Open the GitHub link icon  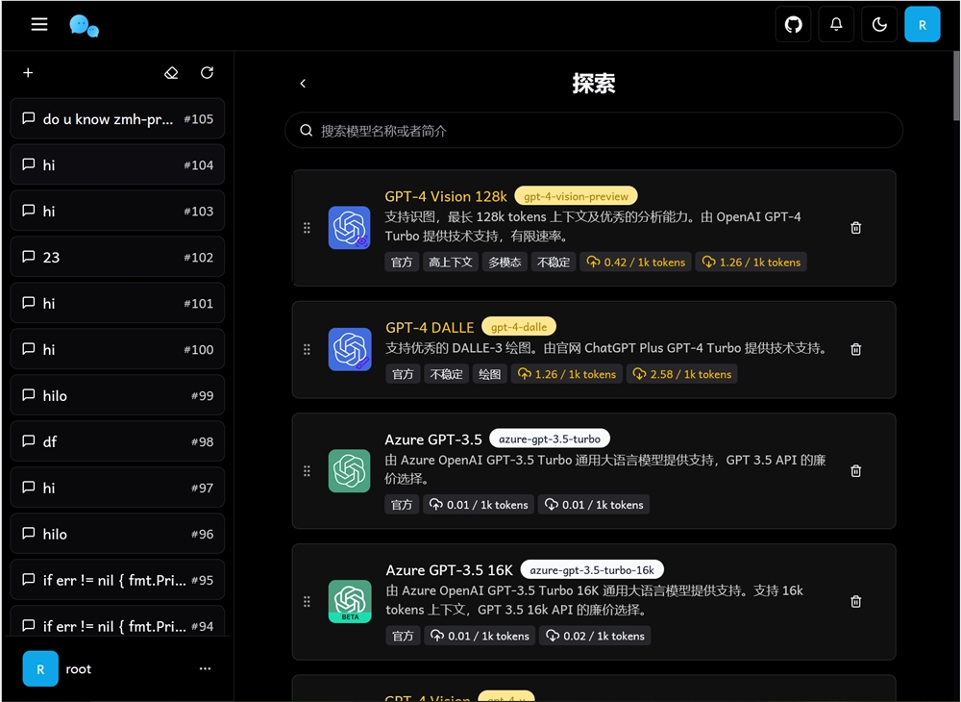[x=793, y=25]
